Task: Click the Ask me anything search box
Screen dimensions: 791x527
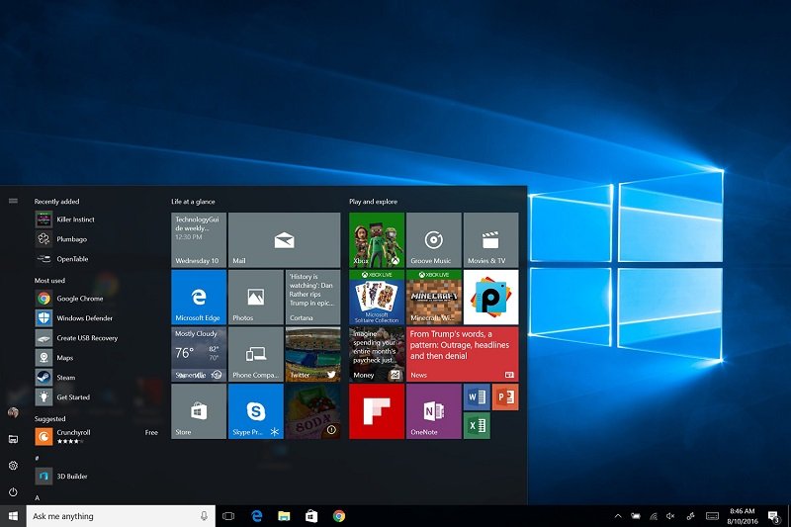Action: pyautogui.click(x=121, y=516)
